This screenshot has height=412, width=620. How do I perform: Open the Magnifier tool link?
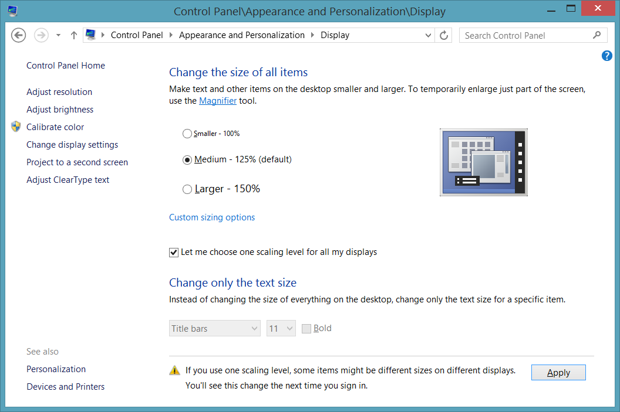coord(218,101)
